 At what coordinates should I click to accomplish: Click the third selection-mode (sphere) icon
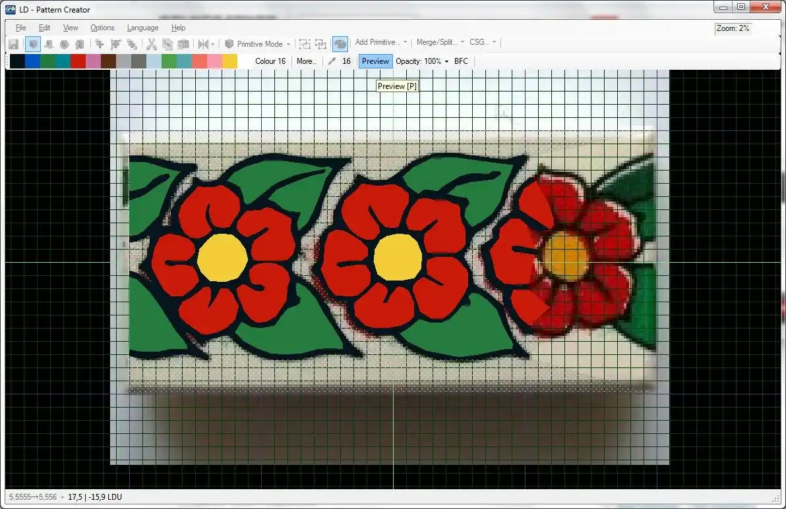pyautogui.click(x=64, y=44)
